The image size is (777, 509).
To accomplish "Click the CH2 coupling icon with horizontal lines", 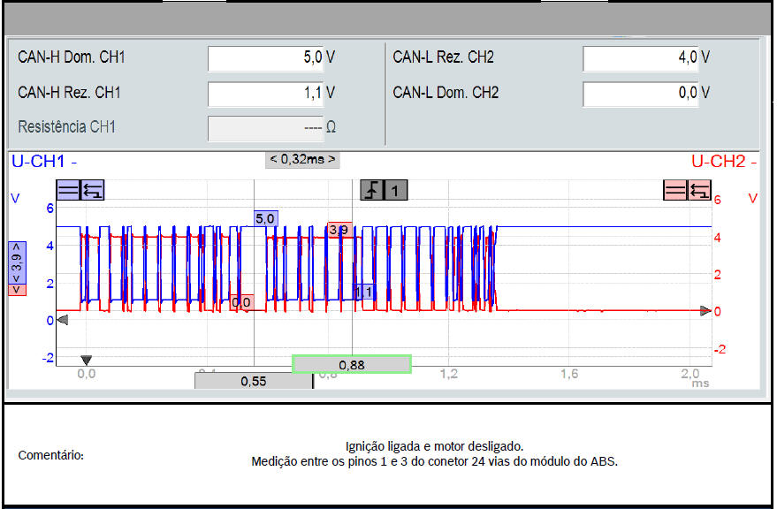I will pyautogui.click(x=675, y=189).
